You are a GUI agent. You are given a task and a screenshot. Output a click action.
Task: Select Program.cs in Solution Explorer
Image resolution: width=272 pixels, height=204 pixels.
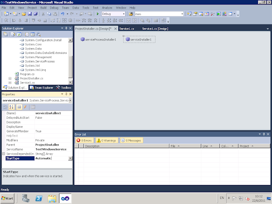pos(27,74)
